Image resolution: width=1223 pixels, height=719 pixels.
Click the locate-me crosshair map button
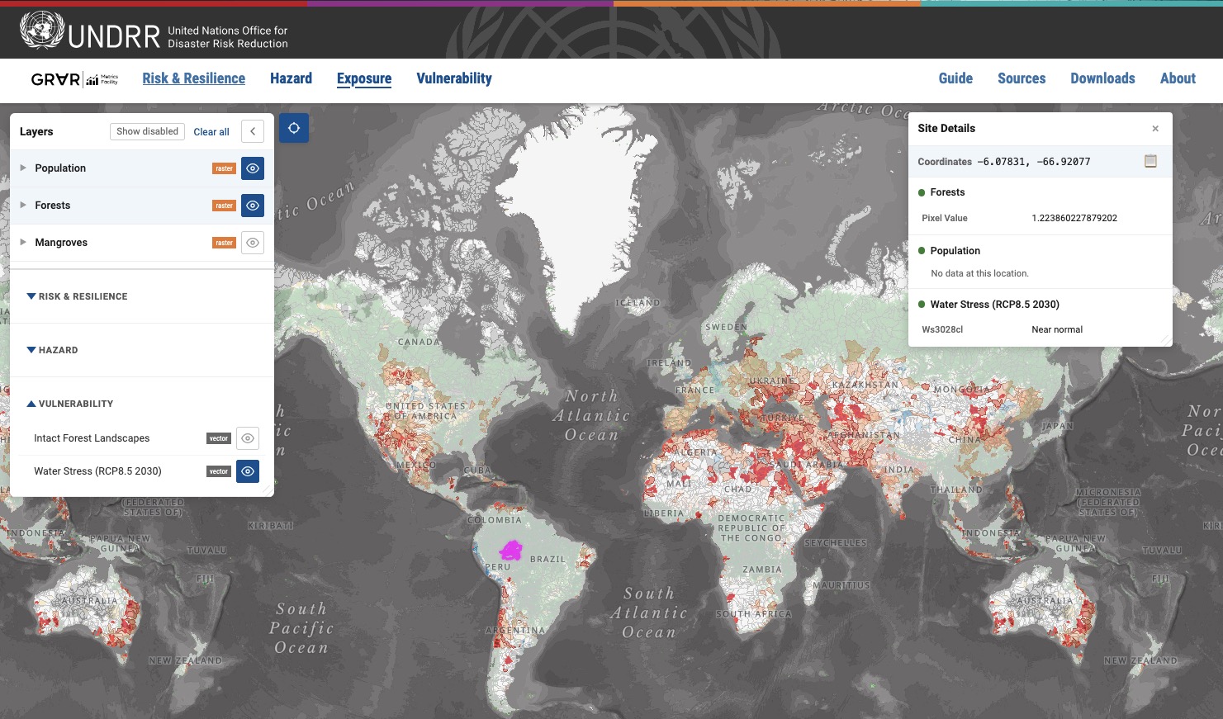(x=294, y=128)
